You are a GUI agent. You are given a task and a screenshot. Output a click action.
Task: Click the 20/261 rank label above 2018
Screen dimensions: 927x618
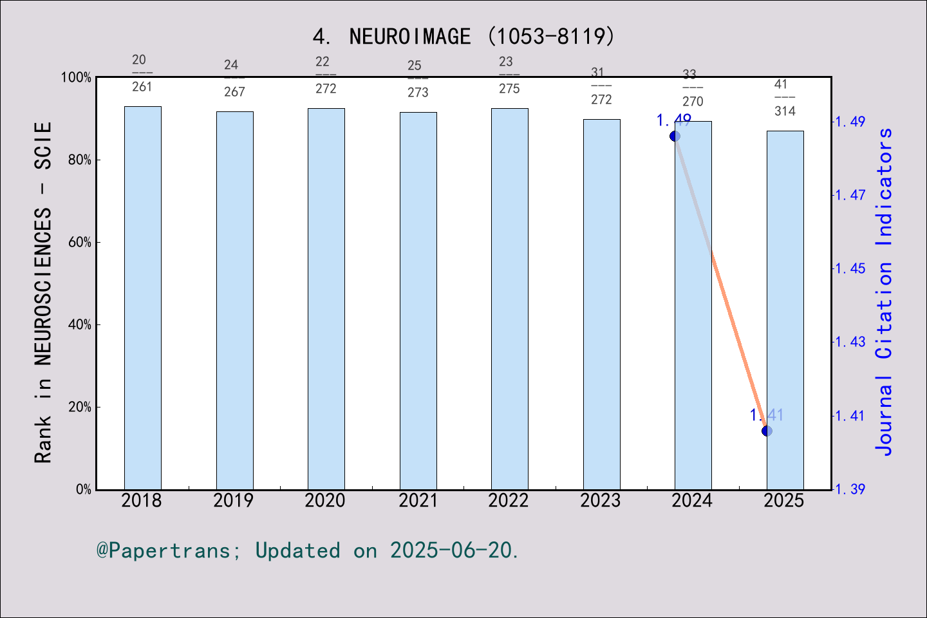coord(142,73)
